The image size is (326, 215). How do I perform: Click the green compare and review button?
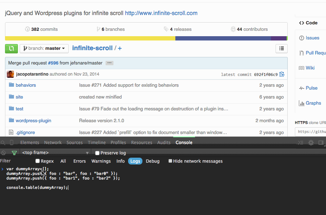pyautogui.click(x=11, y=48)
